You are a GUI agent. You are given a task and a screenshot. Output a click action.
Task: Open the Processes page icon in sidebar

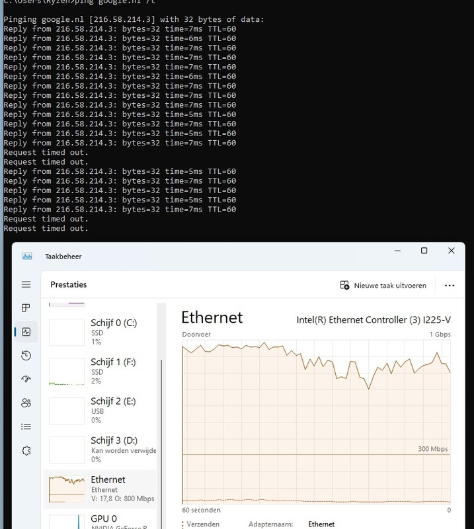26,307
